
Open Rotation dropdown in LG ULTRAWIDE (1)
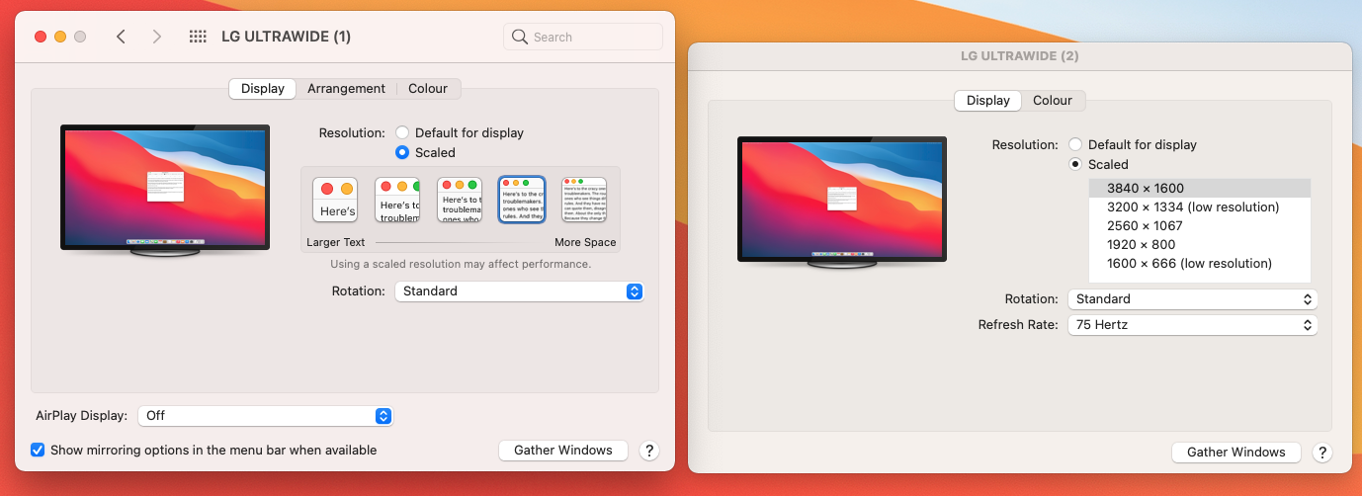coord(519,291)
